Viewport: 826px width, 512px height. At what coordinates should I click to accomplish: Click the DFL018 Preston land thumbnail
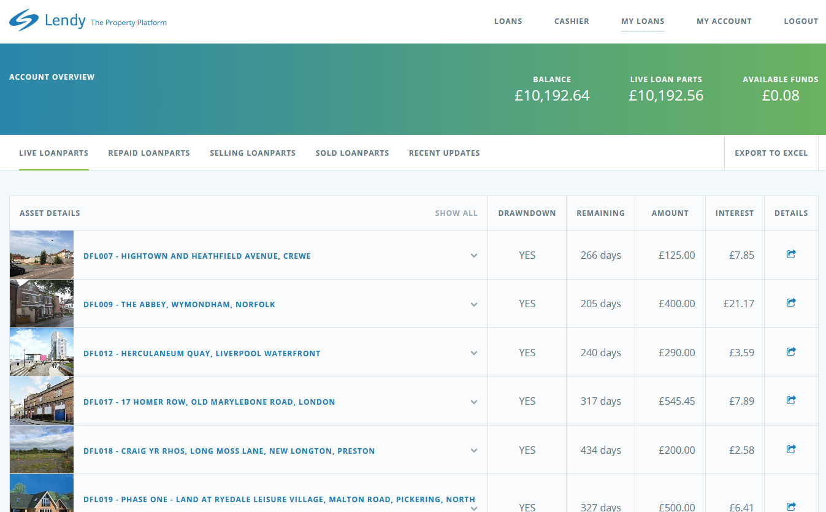(x=42, y=449)
